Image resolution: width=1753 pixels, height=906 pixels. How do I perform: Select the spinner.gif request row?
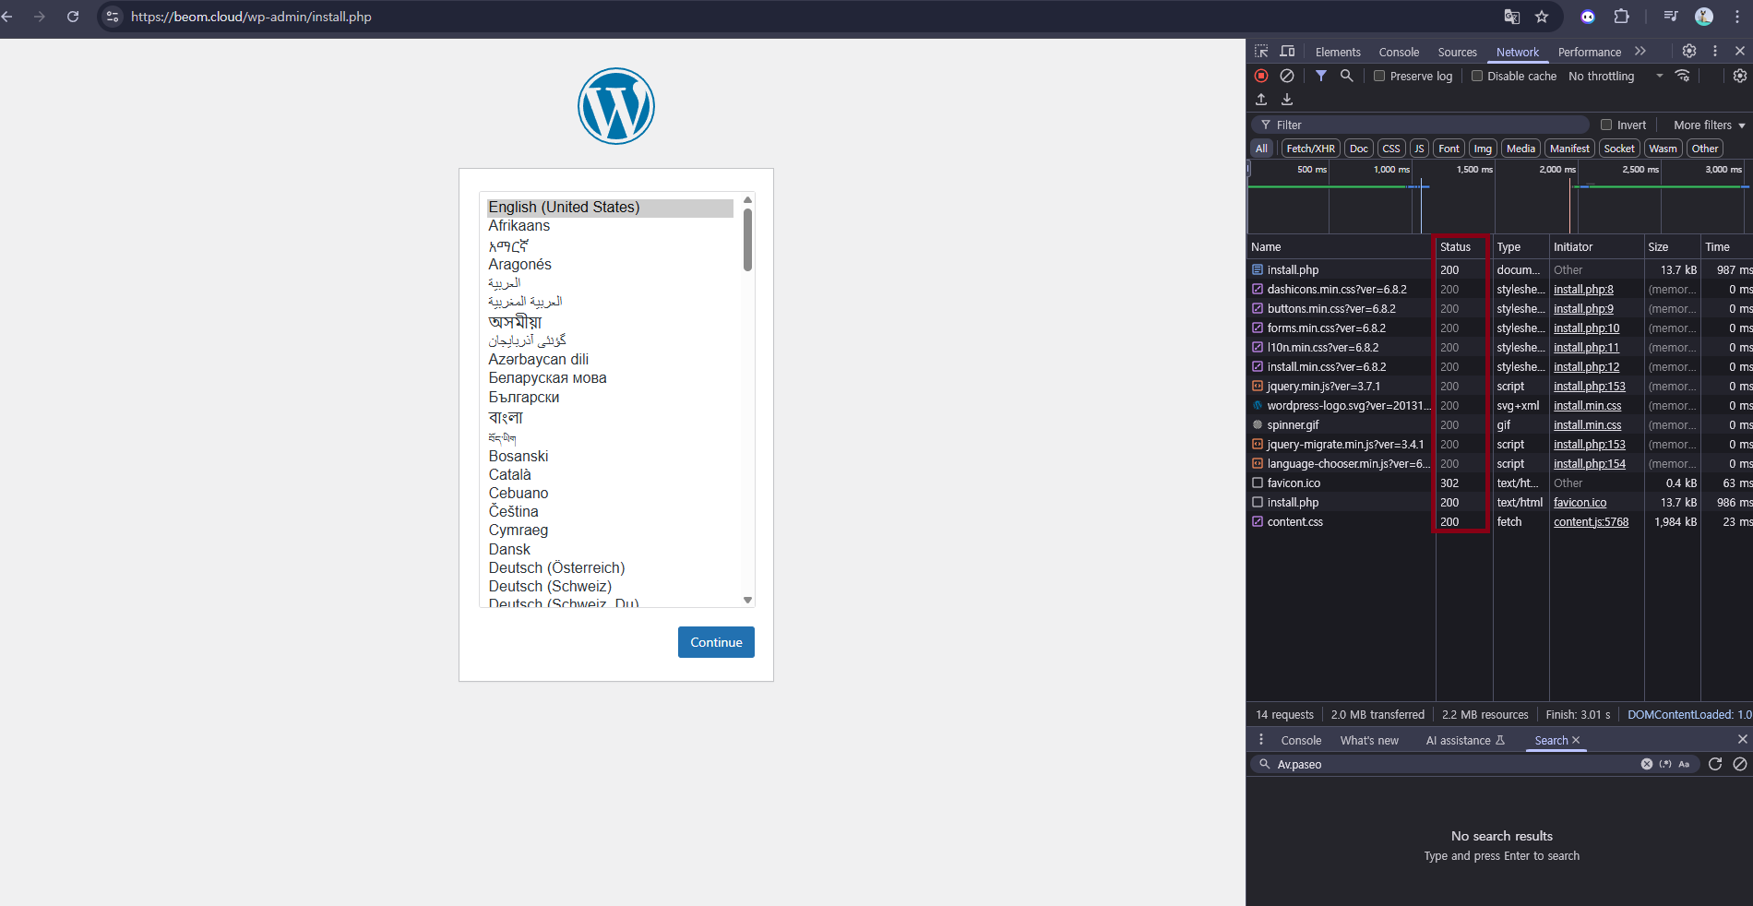(x=1499, y=424)
